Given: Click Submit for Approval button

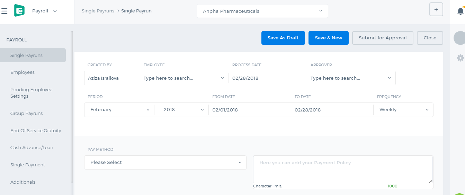Looking at the screenshot, I should 383,38.
